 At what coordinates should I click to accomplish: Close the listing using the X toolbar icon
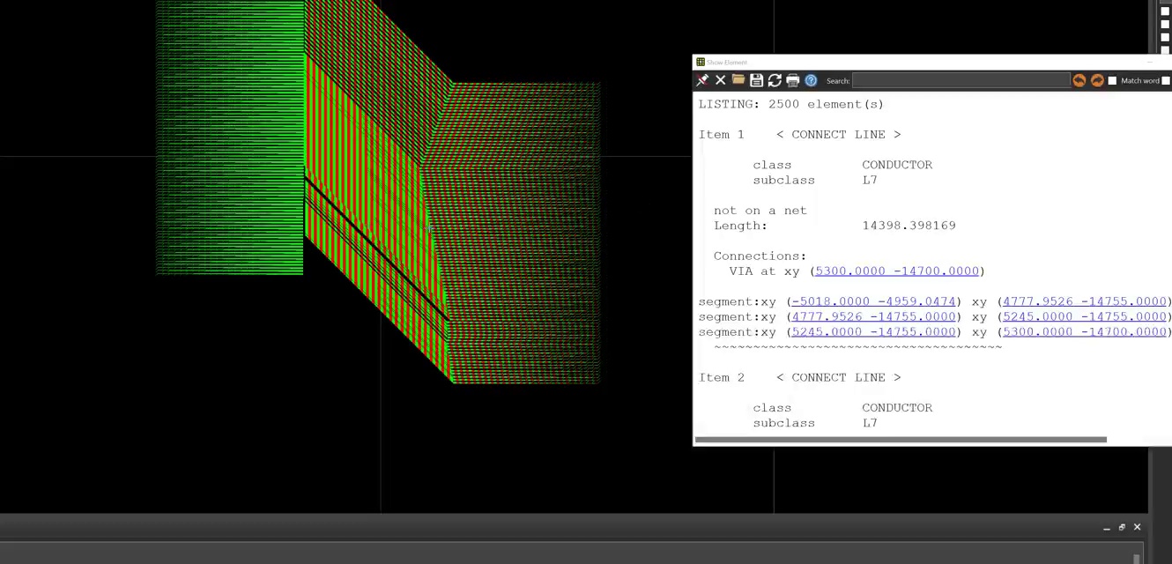coord(720,81)
